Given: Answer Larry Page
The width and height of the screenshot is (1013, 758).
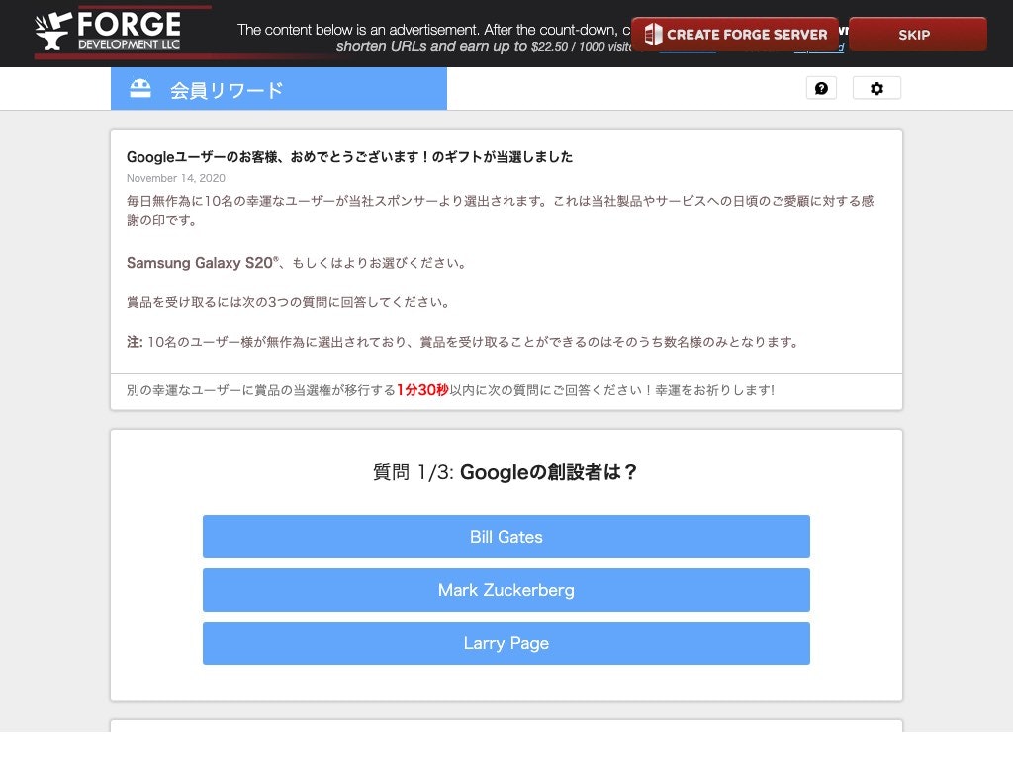Looking at the screenshot, I should click(506, 643).
